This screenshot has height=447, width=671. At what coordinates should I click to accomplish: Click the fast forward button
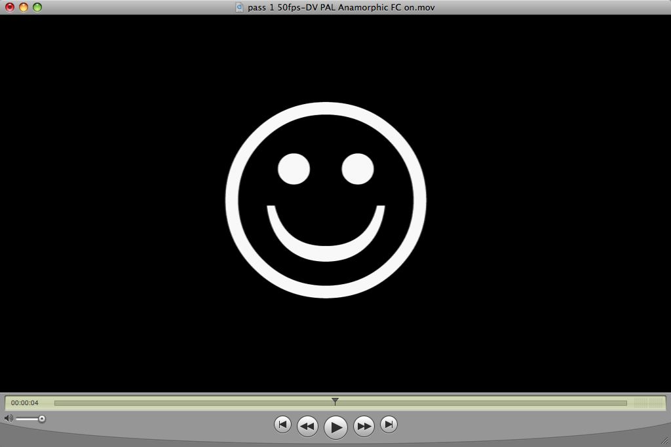pyautogui.click(x=364, y=426)
